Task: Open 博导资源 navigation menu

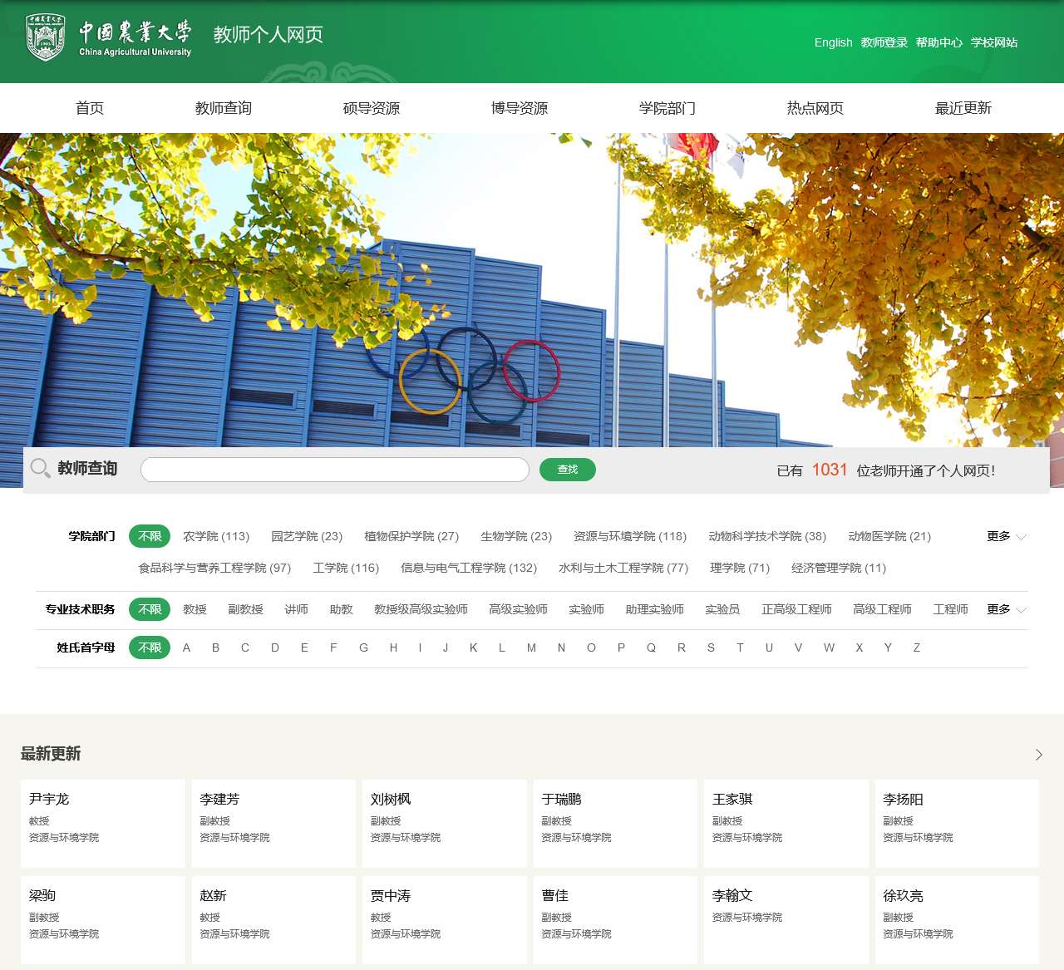Action: pyautogui.click(x=520, y=108)
